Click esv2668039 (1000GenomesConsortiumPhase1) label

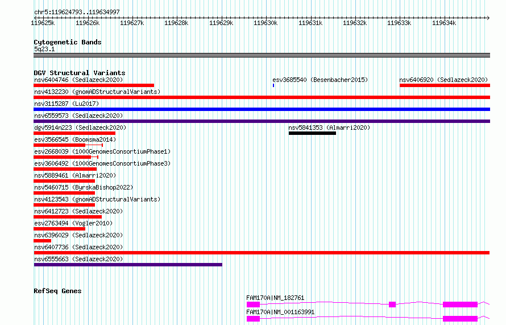point(102,151)
